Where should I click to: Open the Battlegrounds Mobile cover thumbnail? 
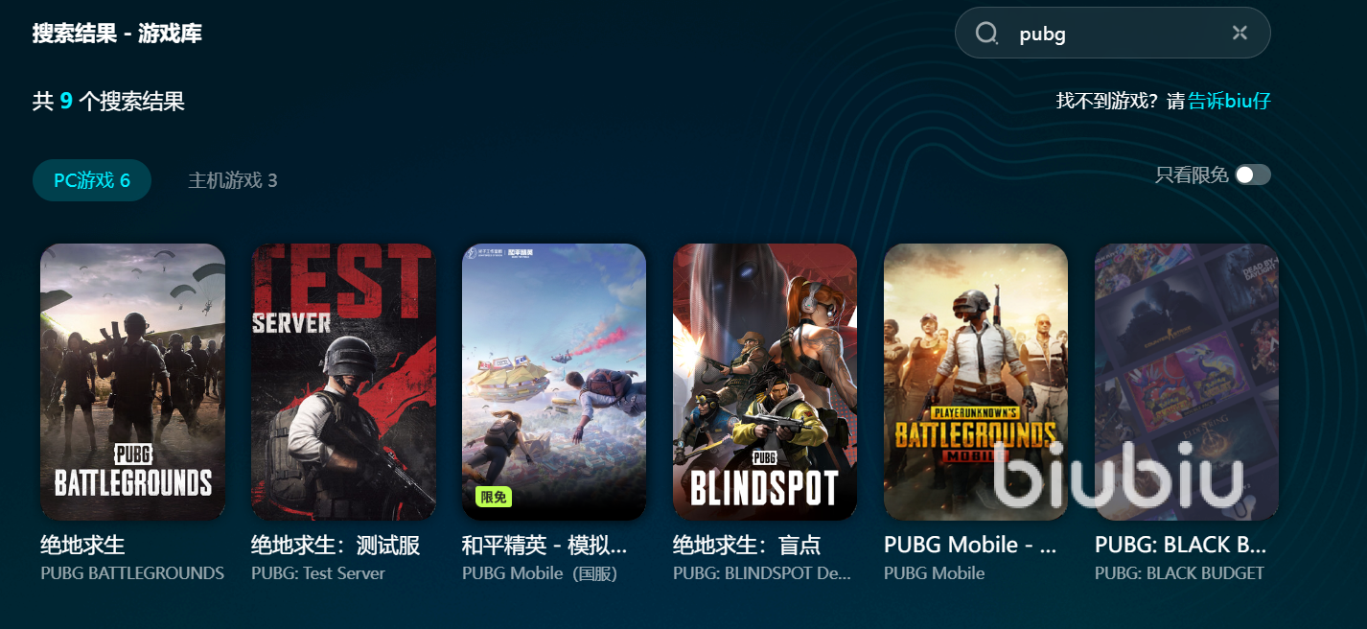[x=976, y=382]
